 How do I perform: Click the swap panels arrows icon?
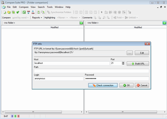tap(39, 12)
